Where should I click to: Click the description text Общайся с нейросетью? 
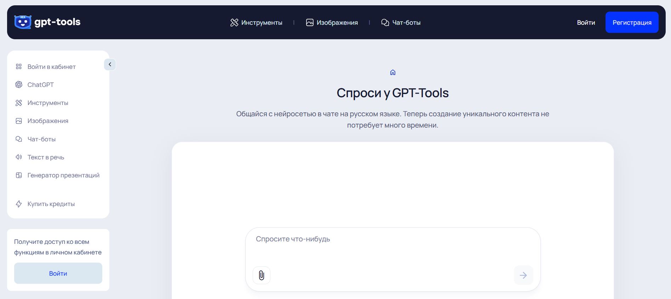tap(393, 119)
